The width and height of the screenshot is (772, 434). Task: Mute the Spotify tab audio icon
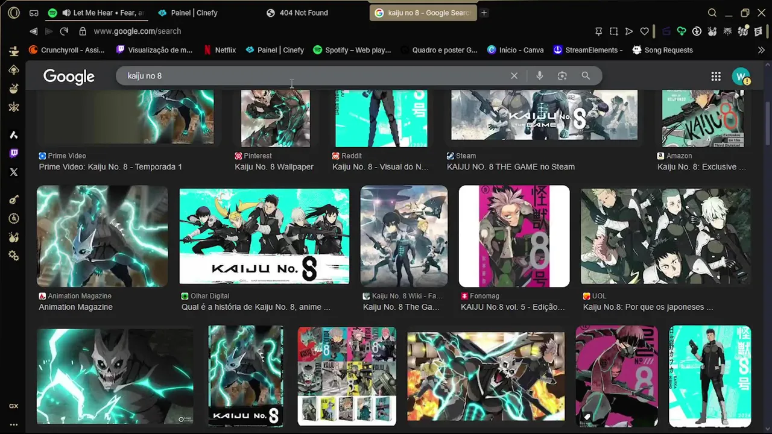tap(66, 13)
